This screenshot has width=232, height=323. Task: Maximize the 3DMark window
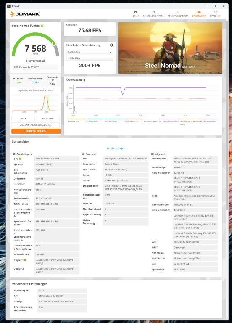[x=214, y=6]
